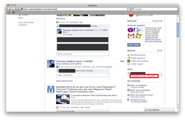Click the Yahoo logo in sponsored ad
185x120 pixels.
131,30
